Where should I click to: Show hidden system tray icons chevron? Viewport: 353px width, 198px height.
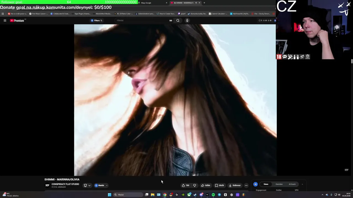click(x=322, y=195)
